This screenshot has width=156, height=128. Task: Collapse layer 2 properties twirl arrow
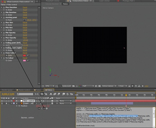coord(11,103)
